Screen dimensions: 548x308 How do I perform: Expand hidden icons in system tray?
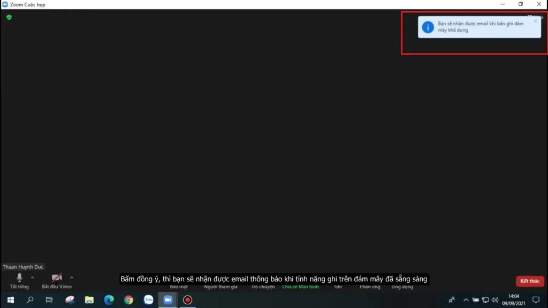click(x=466, y=300)
